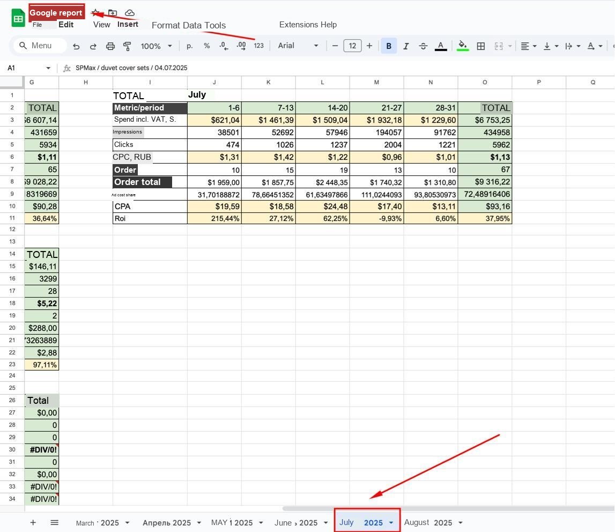
Task: Click the Redo arrow
Action: pyautogui.click(x=93, y=46)
